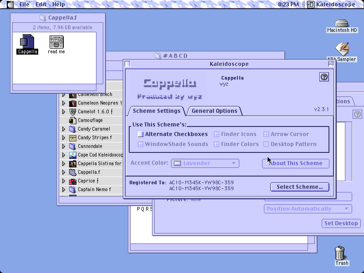This screenshot has height=273, width=364.
Task: Open the Apple menu icon
Action: (x=10, y=4)
